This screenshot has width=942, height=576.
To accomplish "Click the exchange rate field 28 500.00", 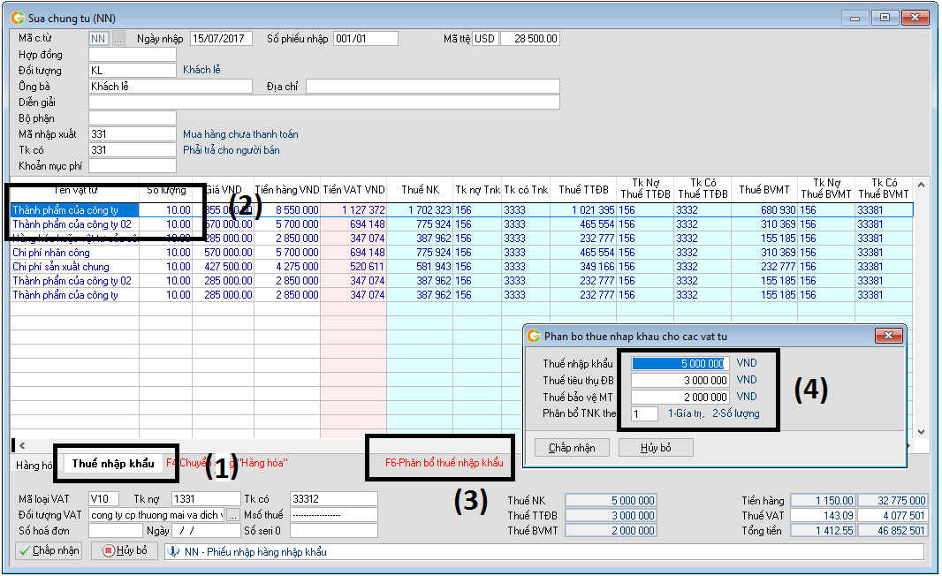I will [x=530, y=39].
